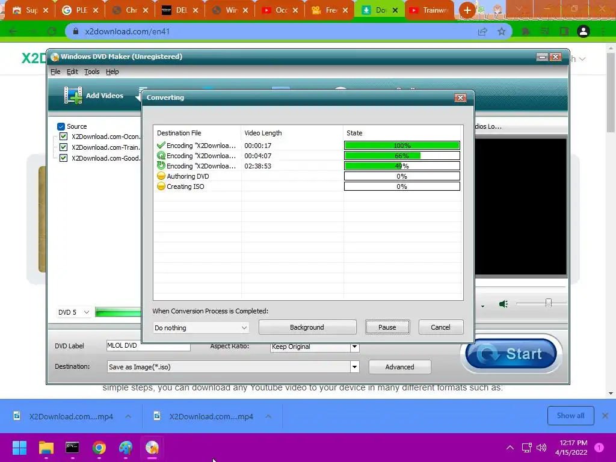Pause the conversion
This screenshot has width=616, height=462.
[x=387, y=327]
